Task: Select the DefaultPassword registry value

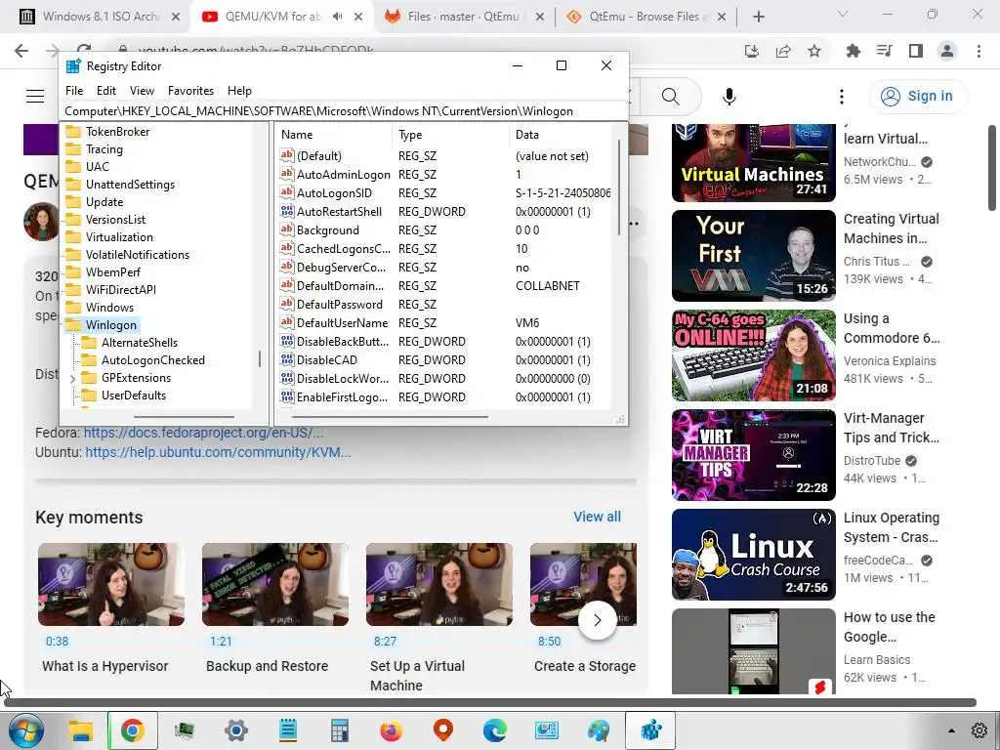Action: click(339, 305)
